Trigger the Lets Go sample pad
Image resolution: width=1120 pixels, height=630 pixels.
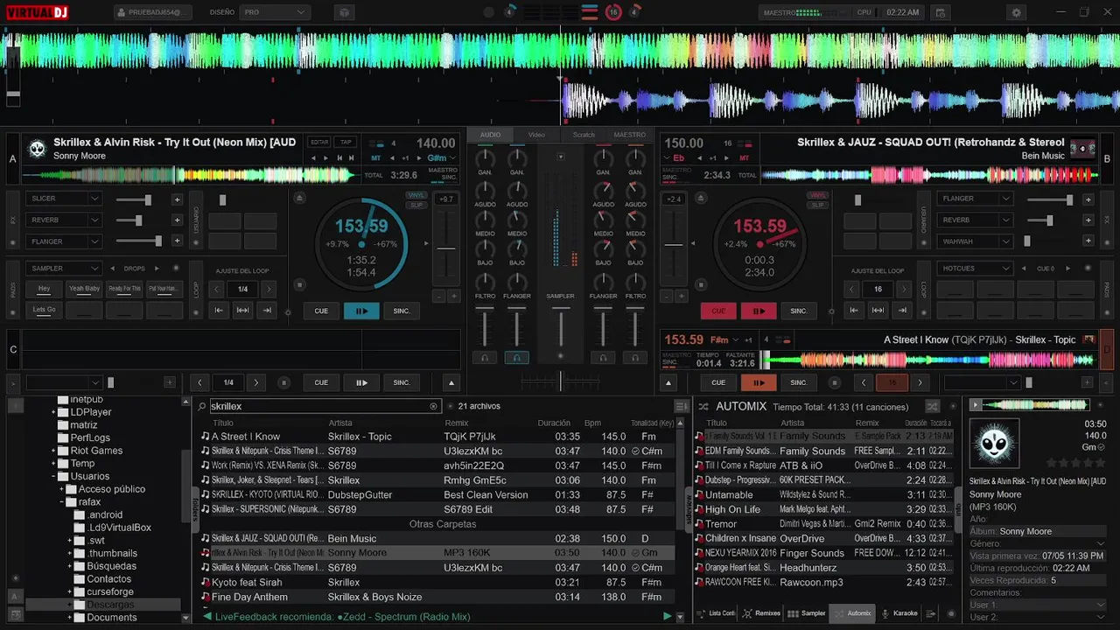coord(45,310)
